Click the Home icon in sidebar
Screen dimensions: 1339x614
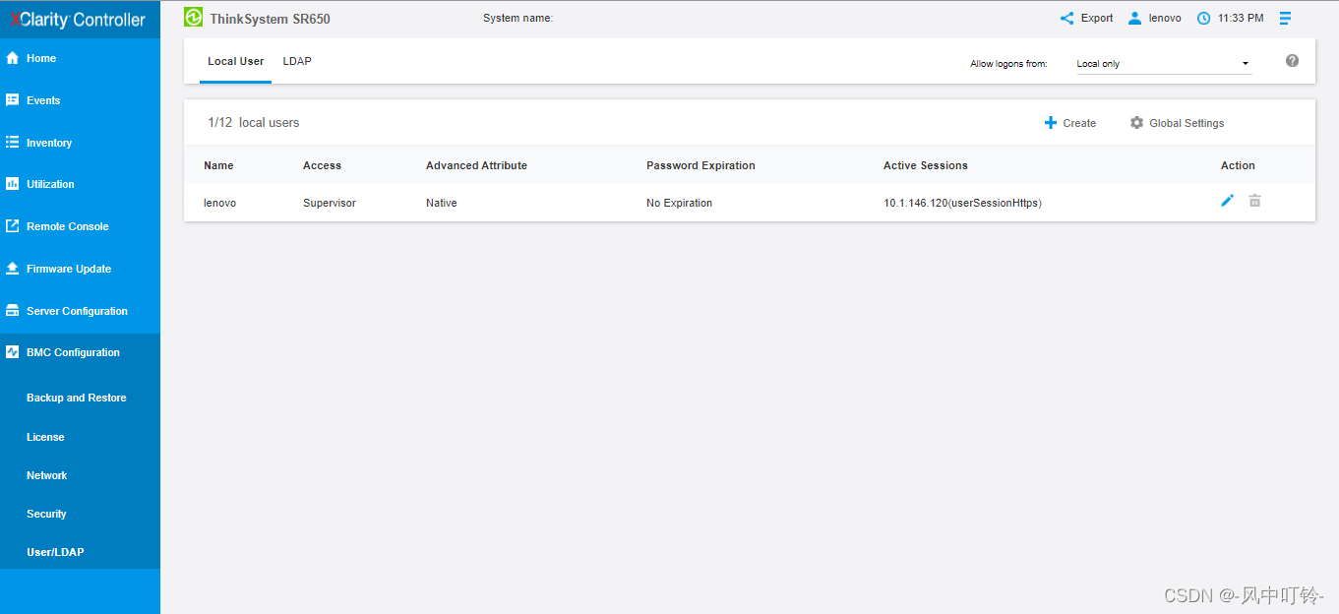click(13, 58)
